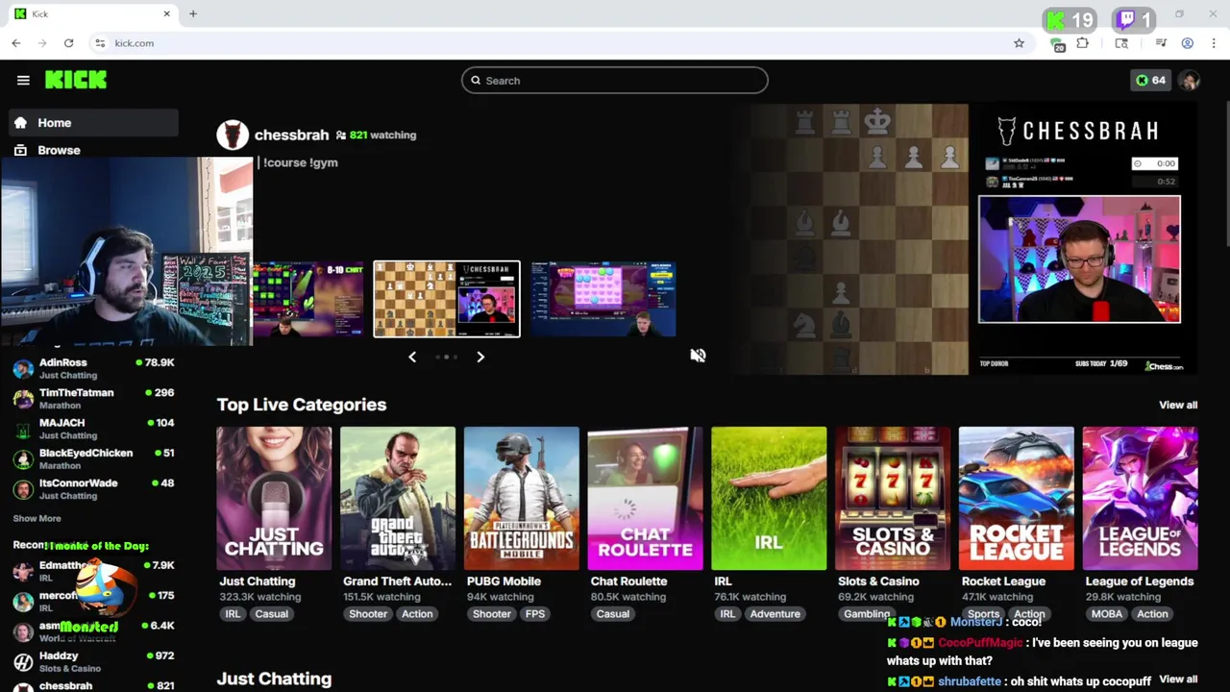Show next featured stream
Screen dimensions: 1230x692
pos(480,357)
